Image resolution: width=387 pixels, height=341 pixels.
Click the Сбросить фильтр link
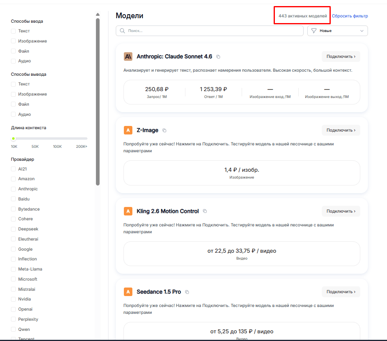tap(350, 16)
